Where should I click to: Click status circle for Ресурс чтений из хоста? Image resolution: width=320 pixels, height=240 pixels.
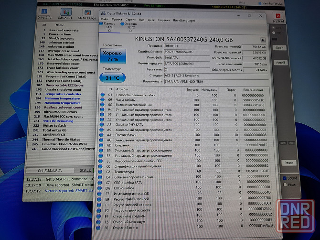coord(98,210)
